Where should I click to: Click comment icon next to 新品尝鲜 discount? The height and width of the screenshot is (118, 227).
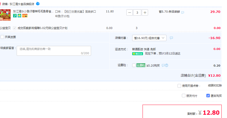coord(183,12)
